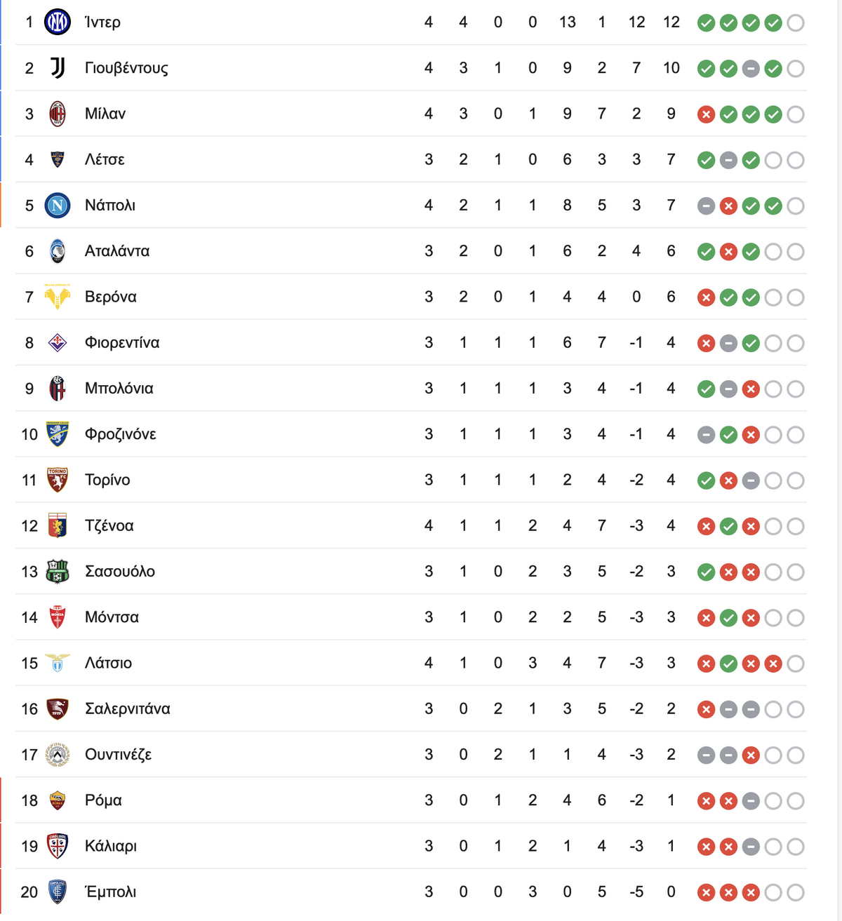Open the Φροζινόνε team link
Image resolution: width=842 pixels, height=921 pixels.
click(x=121, y=434)
